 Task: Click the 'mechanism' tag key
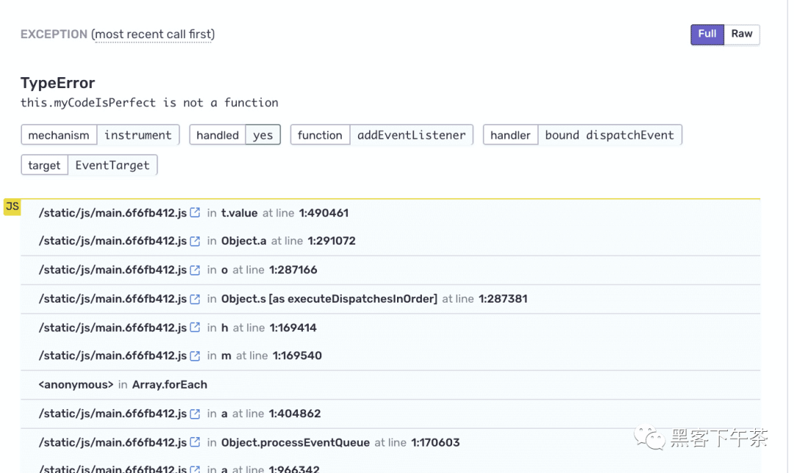pyautogui.click(x=59, y=135)
